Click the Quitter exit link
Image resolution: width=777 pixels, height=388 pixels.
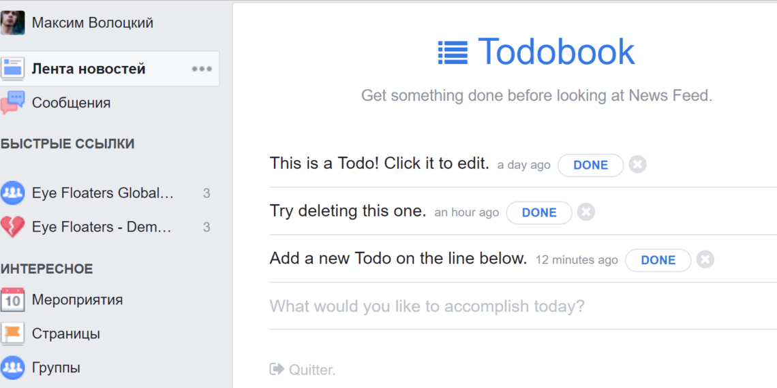(x=303, y=370)
